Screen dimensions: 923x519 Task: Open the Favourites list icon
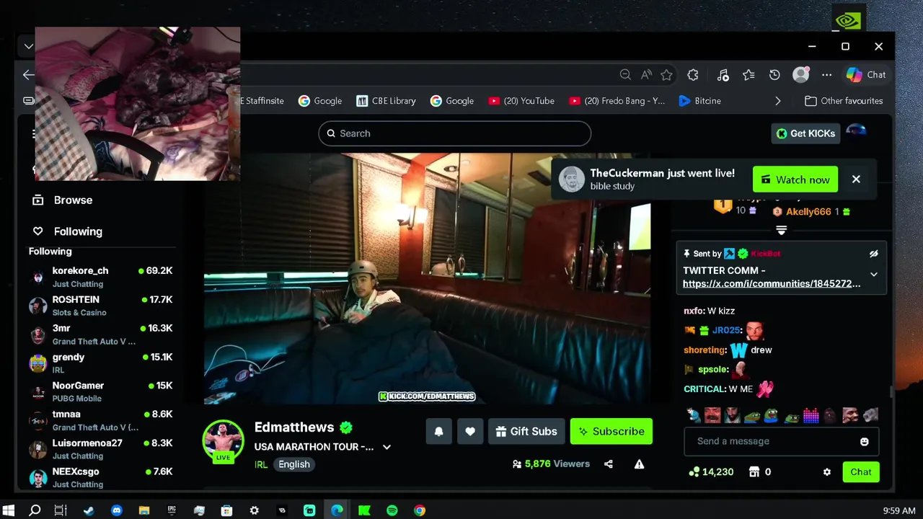748,75
